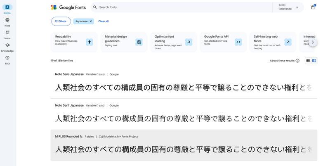Click the Material design guidelines icon
Viewport: 330px width, 166px height.
point(139,42)
